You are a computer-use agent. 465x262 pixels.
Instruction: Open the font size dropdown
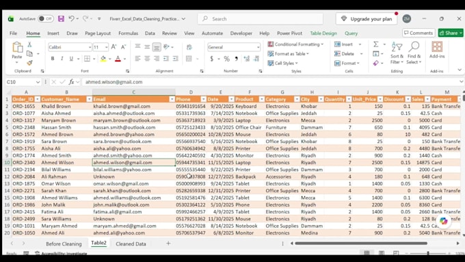(x=106, y=47)
